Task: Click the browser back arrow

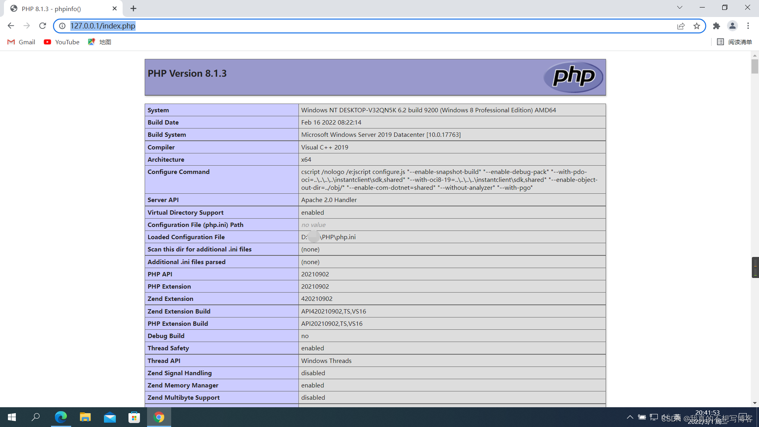Action: (11, 26)
